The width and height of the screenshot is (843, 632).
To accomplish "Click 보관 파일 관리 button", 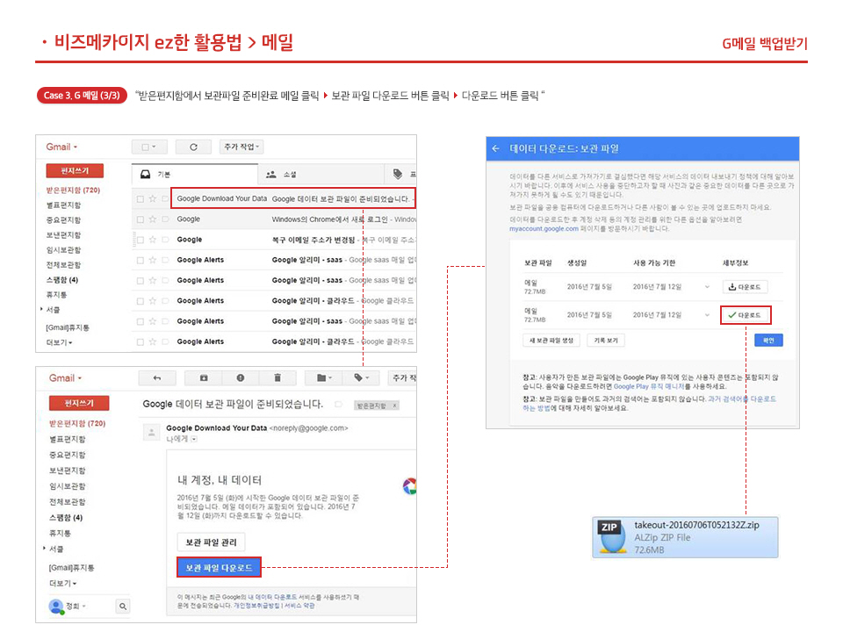I will (211, 542).
